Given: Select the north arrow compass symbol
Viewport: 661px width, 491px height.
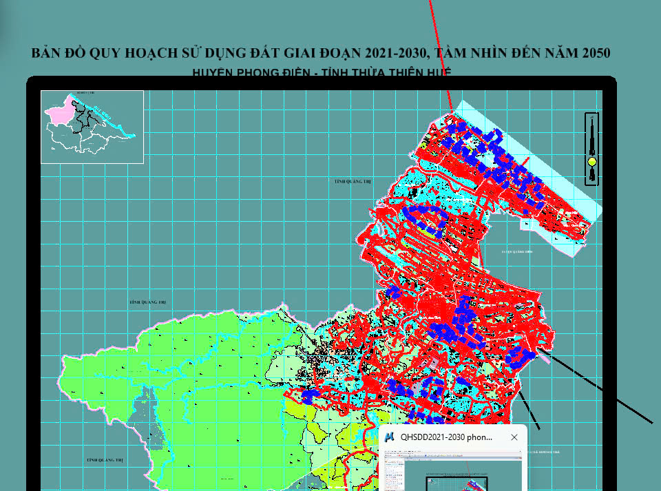Looking at the screenshot, I should tap(591, 149).
